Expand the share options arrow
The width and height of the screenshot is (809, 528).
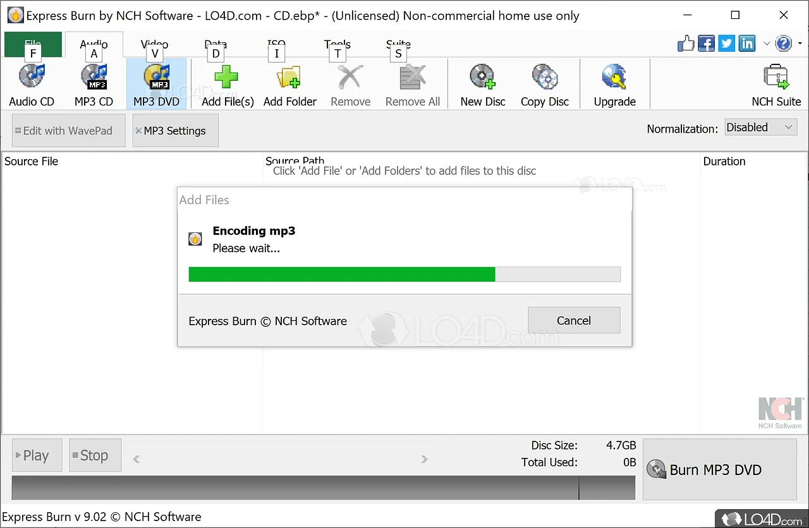point(766,44)
